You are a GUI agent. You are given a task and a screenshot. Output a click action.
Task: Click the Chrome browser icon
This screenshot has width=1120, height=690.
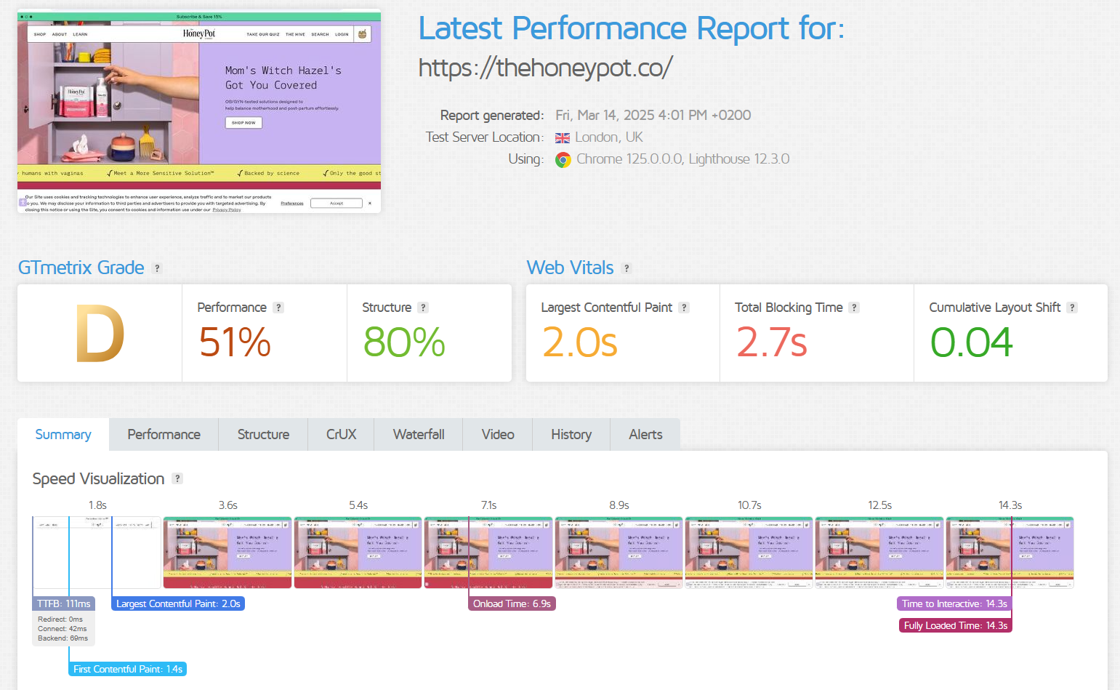click(563, 160)
